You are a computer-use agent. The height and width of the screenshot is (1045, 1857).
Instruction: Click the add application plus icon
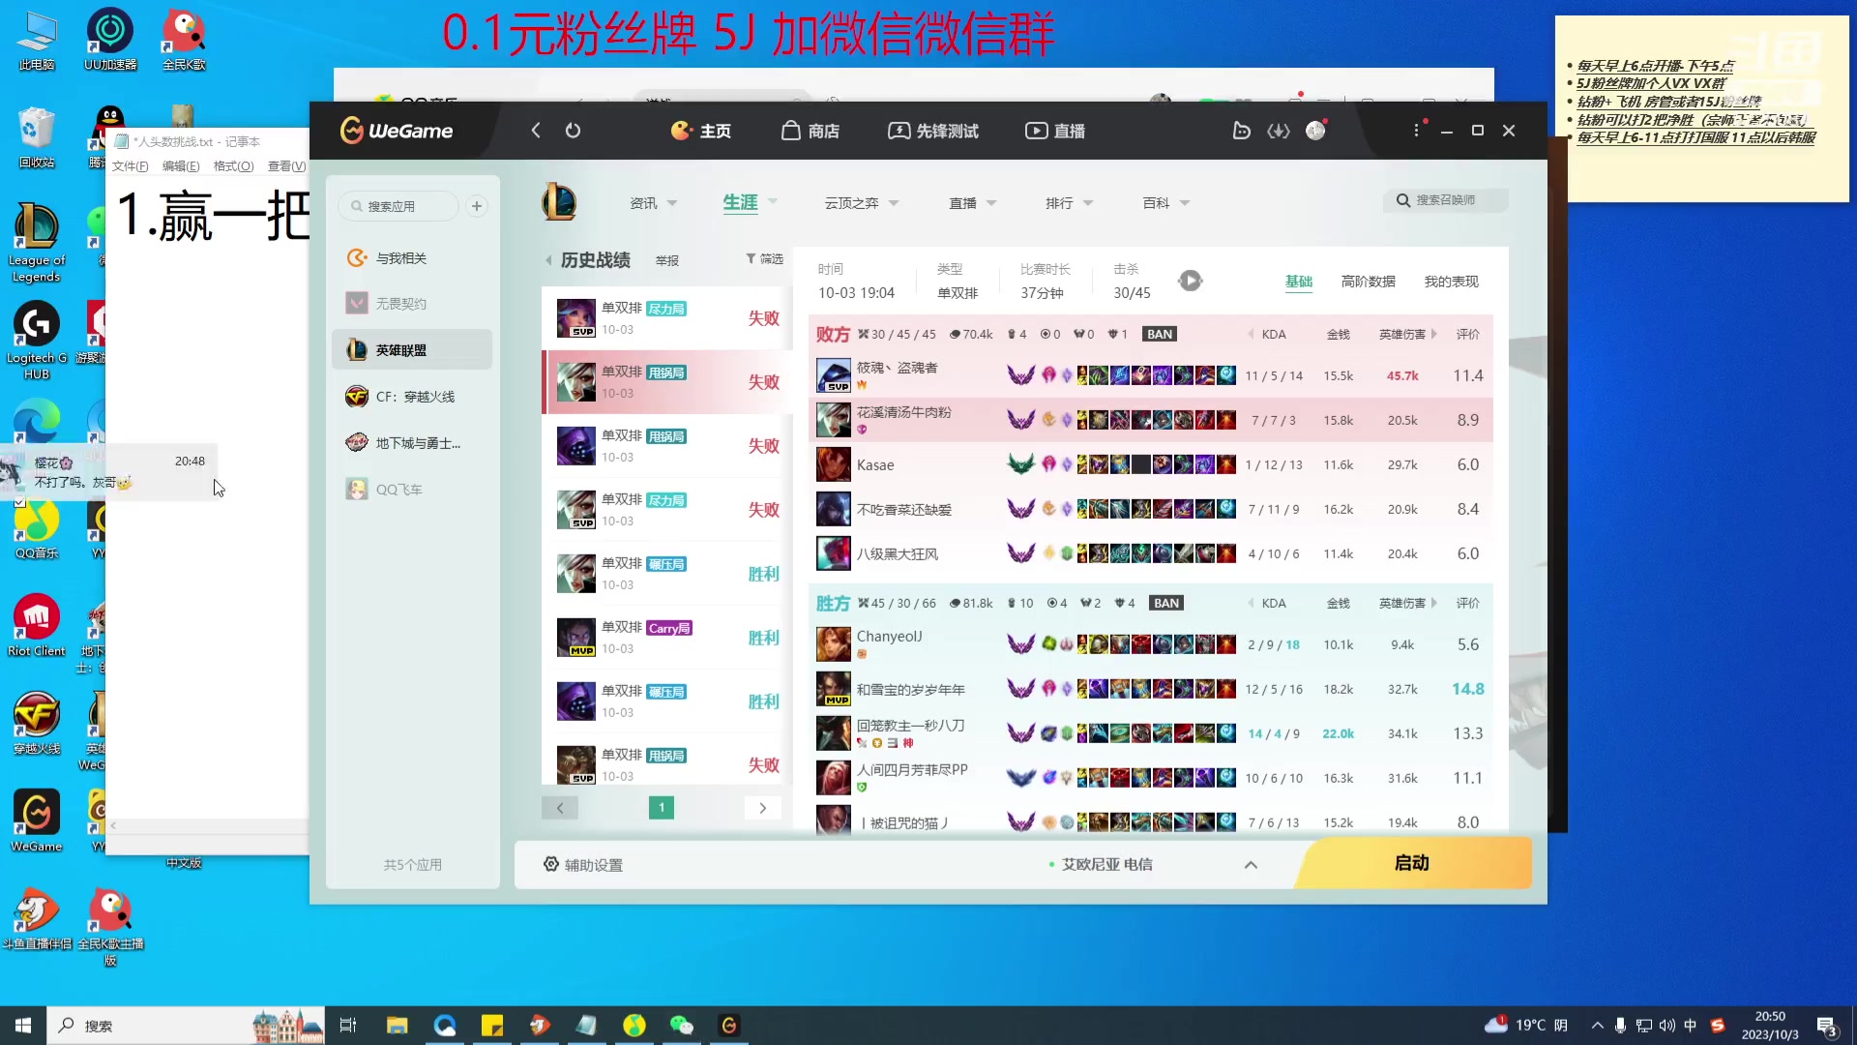click(x=477, y=206)
